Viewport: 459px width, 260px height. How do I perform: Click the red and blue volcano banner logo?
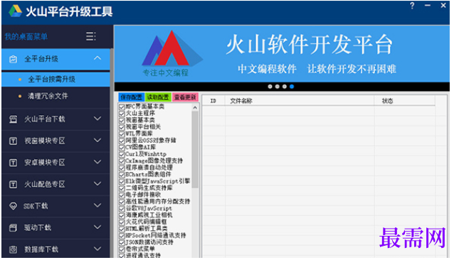172,48
